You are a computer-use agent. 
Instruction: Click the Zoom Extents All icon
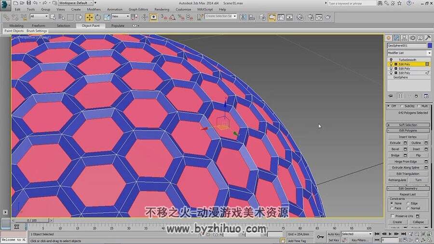430,234
